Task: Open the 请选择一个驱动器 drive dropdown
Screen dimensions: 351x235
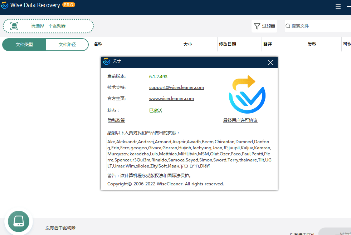Action: coord(48,26)
